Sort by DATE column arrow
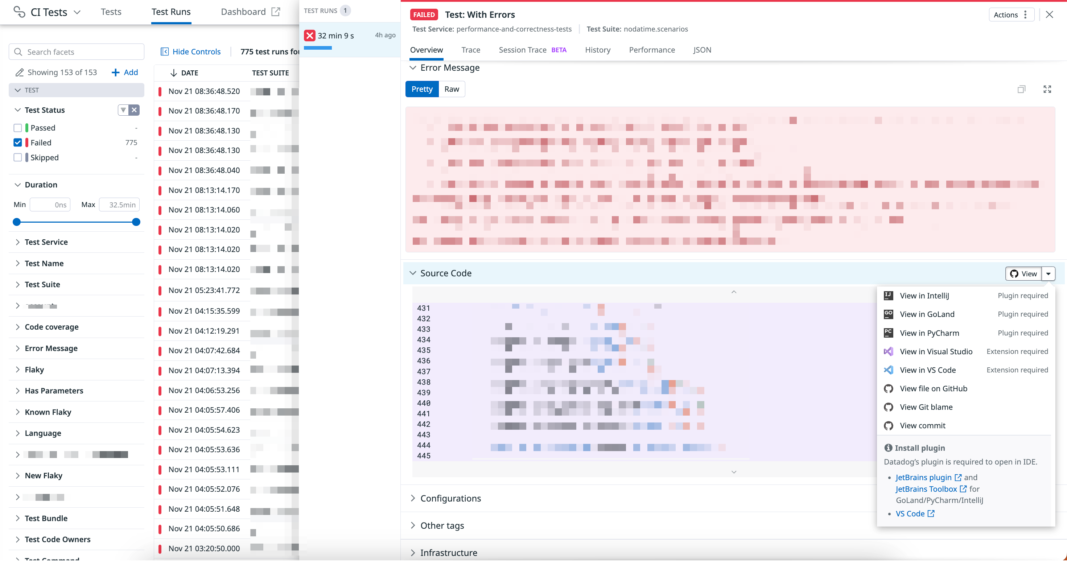 point(174,73)
